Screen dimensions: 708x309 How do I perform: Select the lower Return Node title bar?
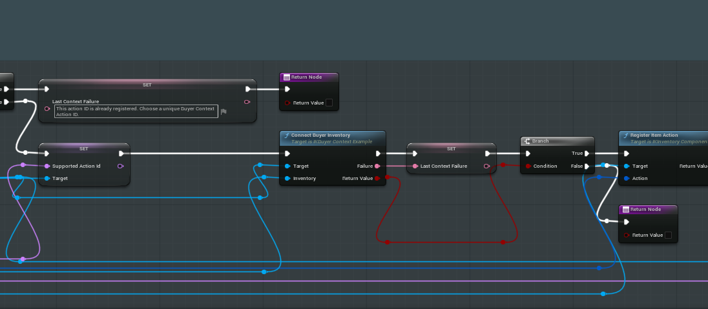[x=648, y=209]
